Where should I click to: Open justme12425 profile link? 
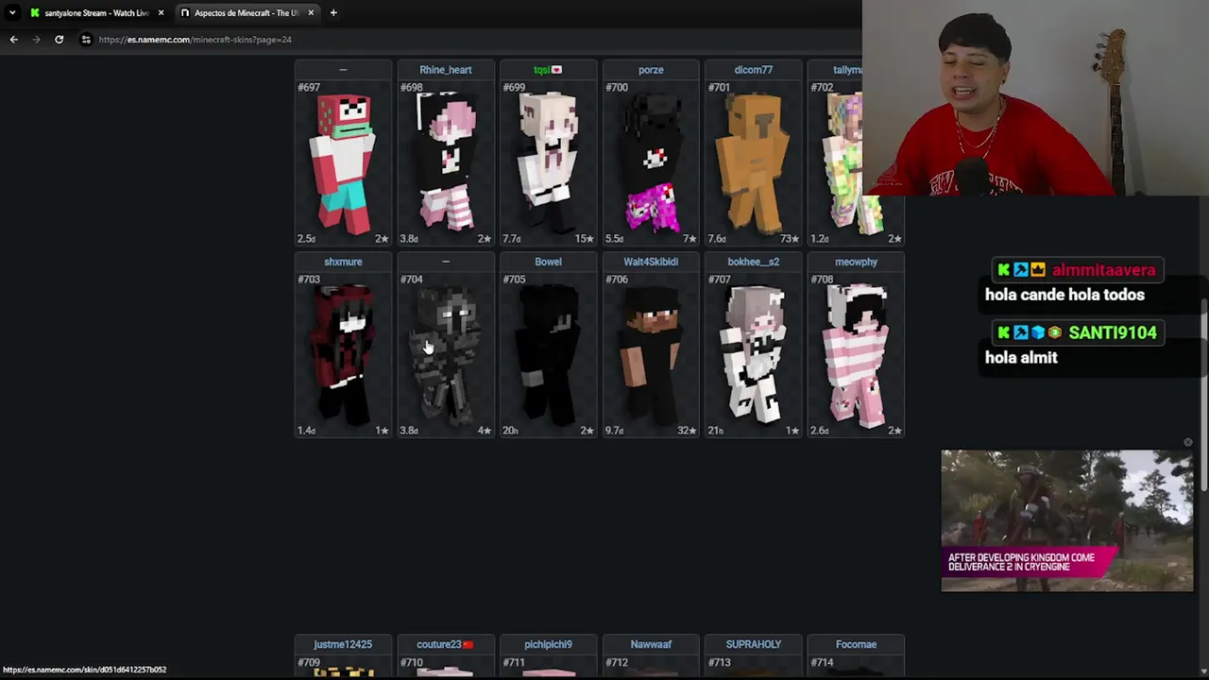pos(343,644)
